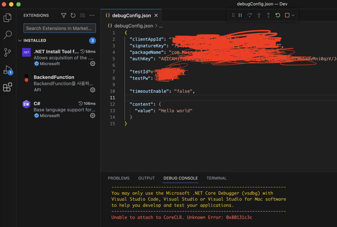Filter extensions with the funnel icon
337x227 pixels.
[63, 16]
